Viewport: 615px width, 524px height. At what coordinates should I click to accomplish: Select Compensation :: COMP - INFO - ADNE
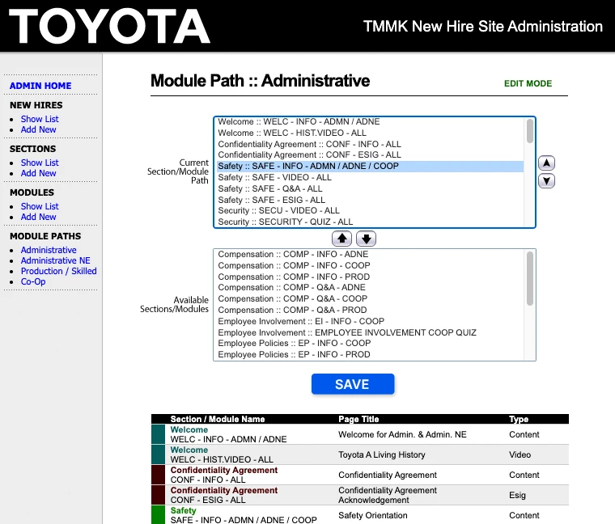pos(371,255)
